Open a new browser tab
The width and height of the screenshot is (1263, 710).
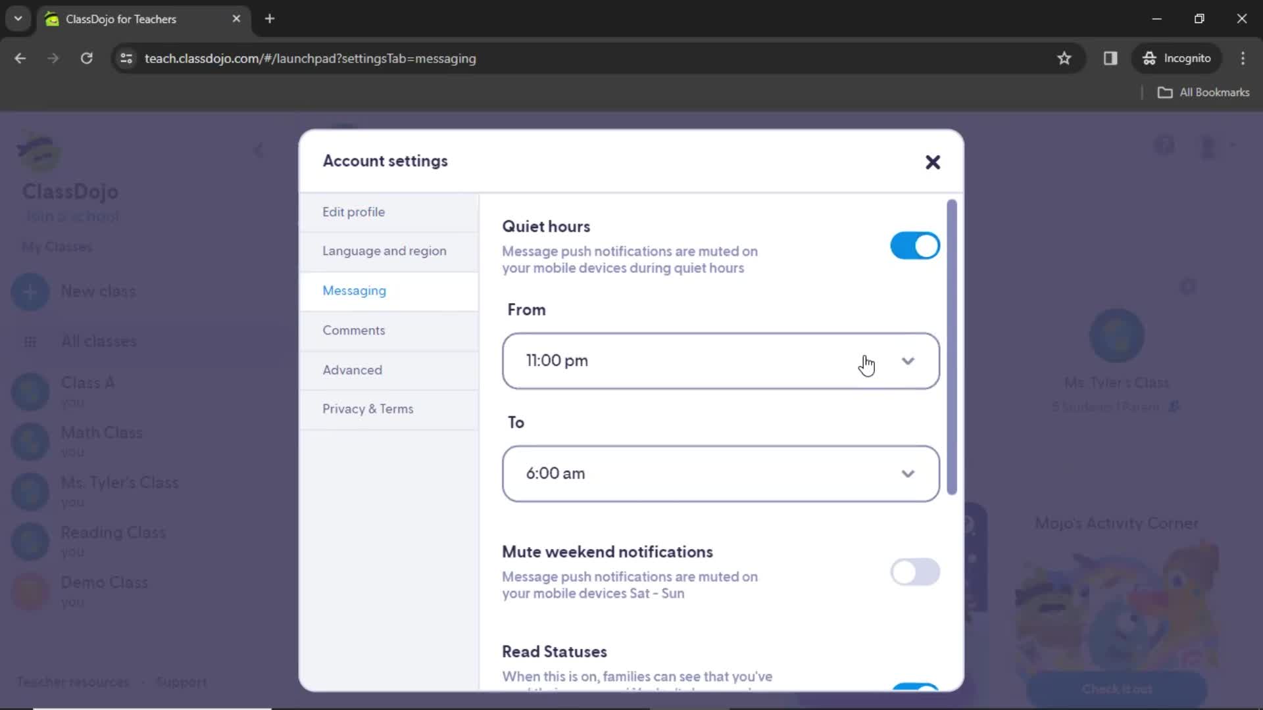[x=270, y=19]
